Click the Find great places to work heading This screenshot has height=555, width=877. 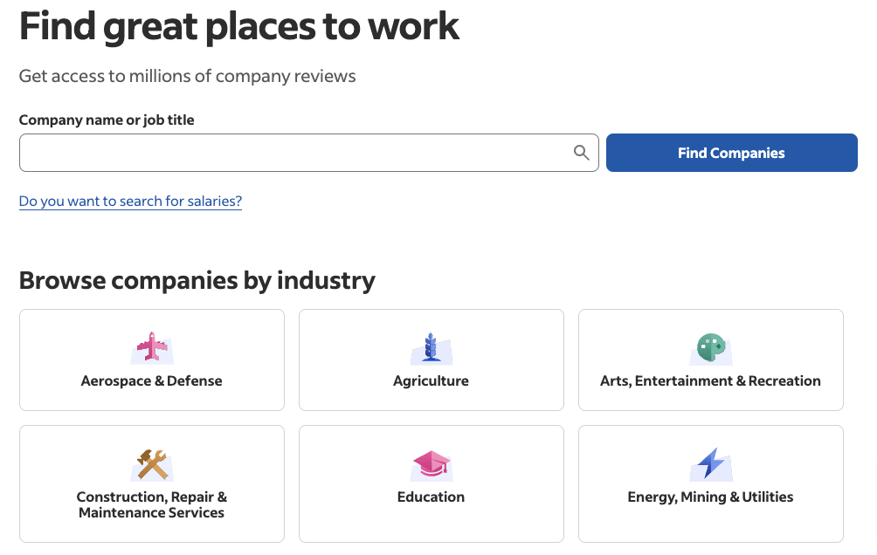point(238,26)
